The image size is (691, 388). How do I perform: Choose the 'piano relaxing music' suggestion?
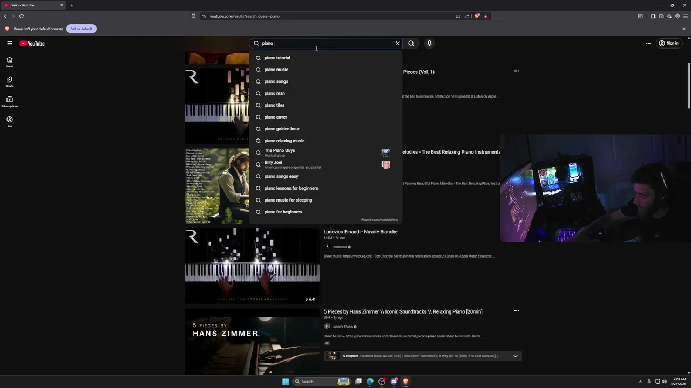pos(326,141)
